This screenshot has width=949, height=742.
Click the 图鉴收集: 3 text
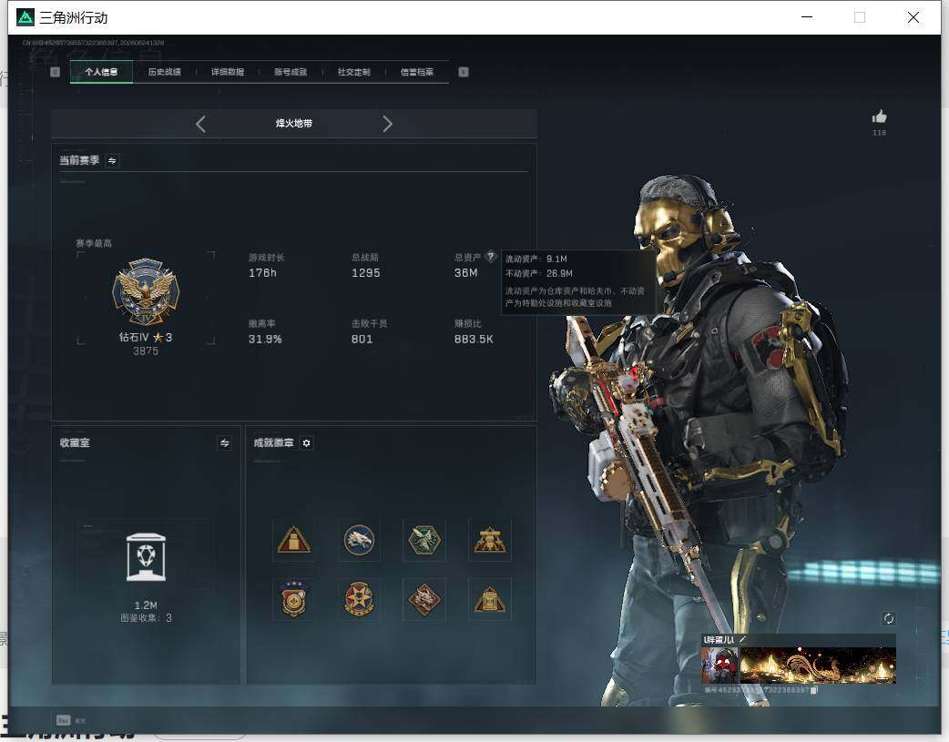(x=146, y=618)
